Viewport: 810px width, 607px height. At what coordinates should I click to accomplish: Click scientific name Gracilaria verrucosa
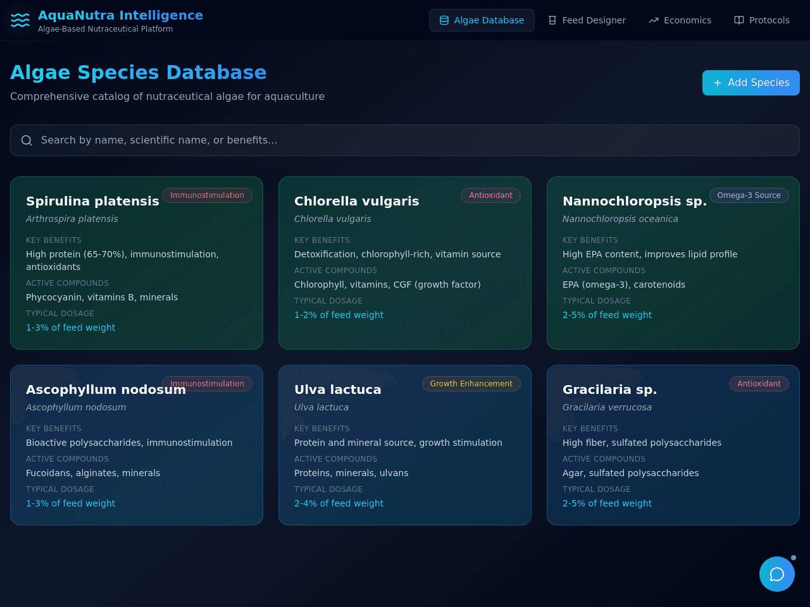(x=607, y=407)
